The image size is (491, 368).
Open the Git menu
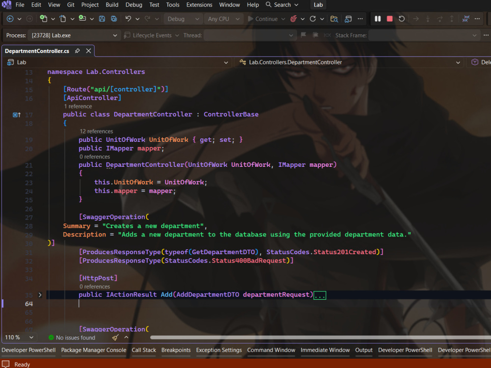tap(71, 5)
